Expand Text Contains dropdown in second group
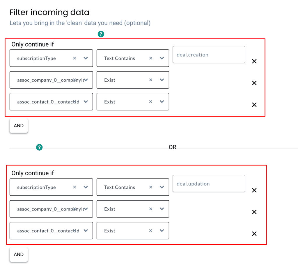298x271 pixels. pyautogui.click(x=162, y=187)
